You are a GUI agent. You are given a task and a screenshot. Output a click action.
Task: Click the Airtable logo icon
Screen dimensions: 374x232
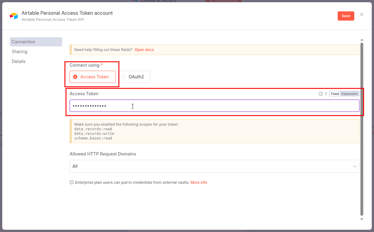(x=14, y=16)
